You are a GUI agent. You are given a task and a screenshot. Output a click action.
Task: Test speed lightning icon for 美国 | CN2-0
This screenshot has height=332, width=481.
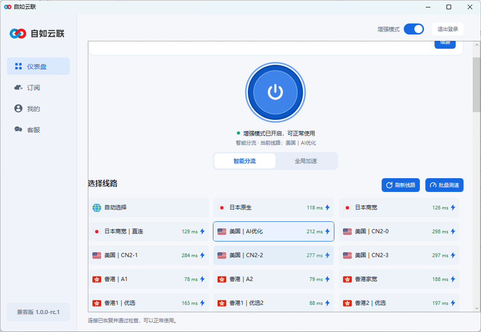(x=453, y=231)
